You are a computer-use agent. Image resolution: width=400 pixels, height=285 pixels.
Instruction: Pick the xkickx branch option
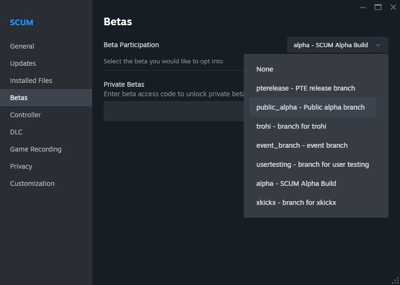tap(296, 203)
